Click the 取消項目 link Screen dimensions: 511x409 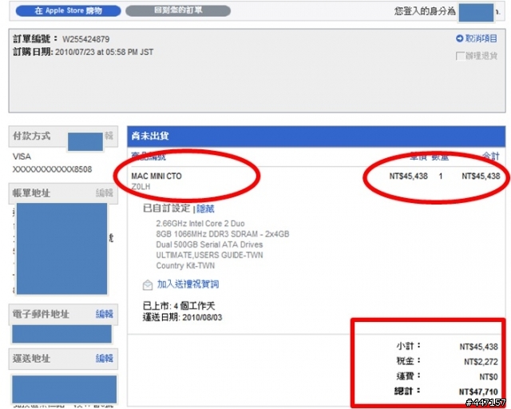(x=481, y=38)
